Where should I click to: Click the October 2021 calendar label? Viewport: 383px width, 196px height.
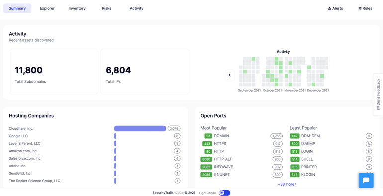pyautogui.click(x=272, y=90)
